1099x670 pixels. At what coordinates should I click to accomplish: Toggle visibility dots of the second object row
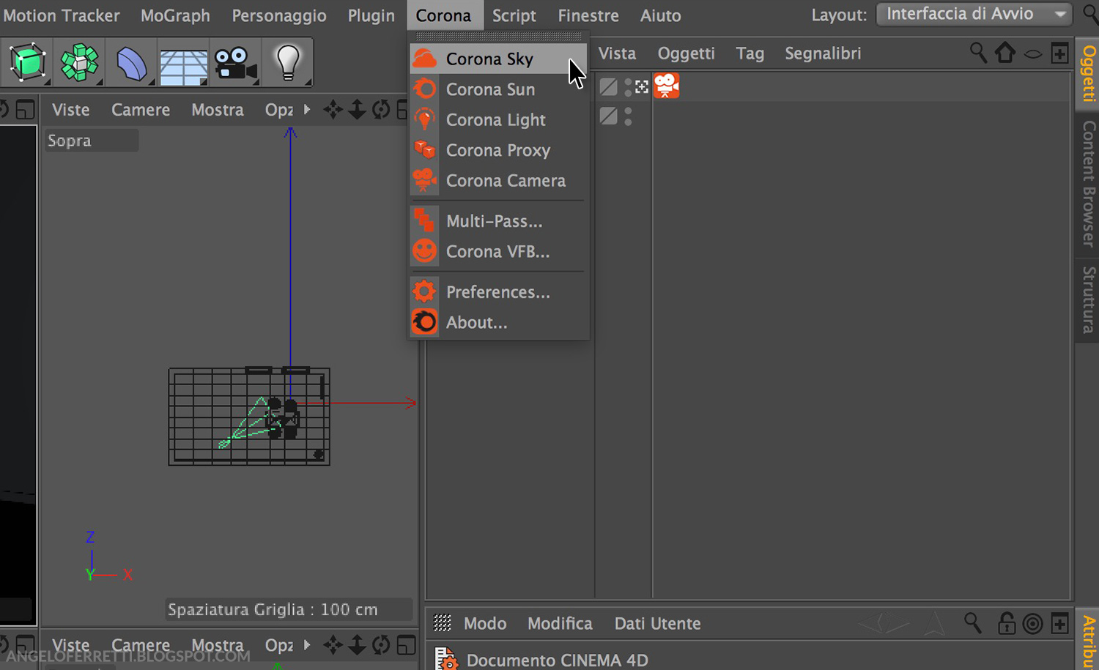click(628, 116)
